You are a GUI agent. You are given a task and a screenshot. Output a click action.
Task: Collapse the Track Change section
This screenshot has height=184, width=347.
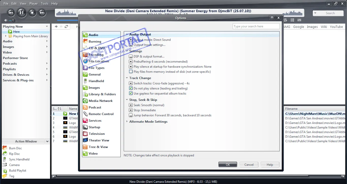[x=127, y=78]
